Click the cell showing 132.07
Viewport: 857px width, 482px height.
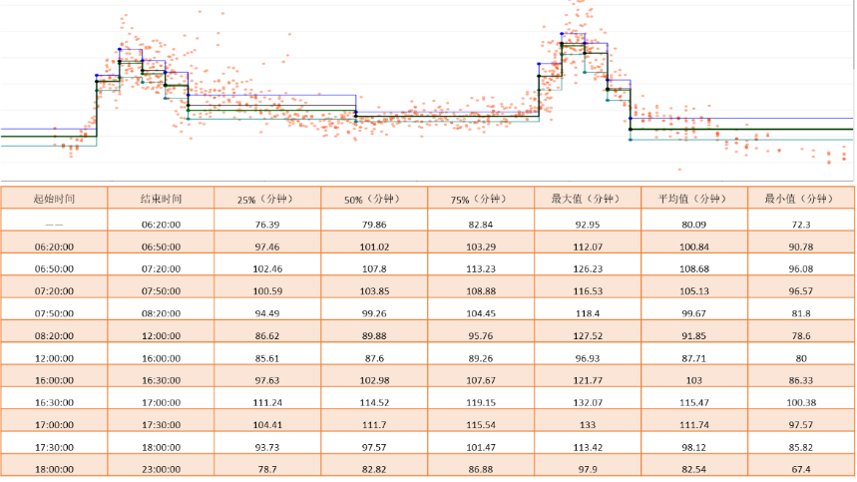pyautogui.click(x=588, y=401)
